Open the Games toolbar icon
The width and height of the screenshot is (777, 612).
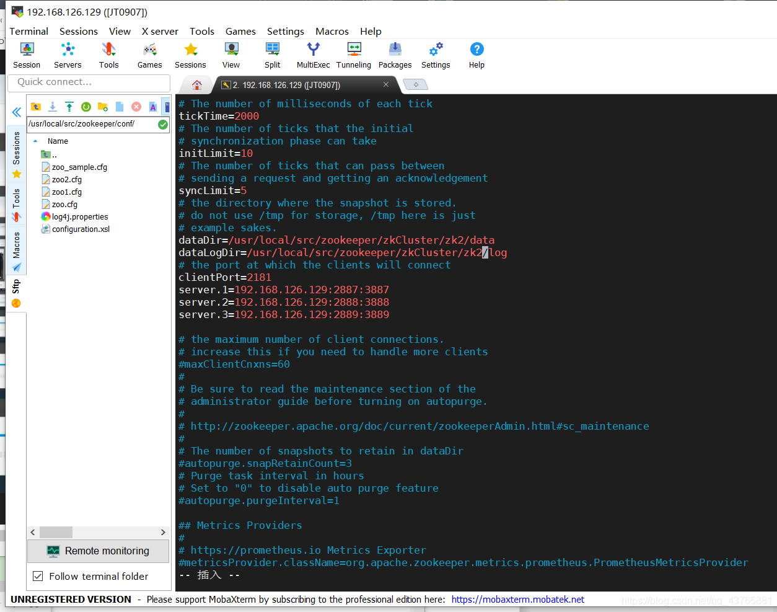pos(149,55)
